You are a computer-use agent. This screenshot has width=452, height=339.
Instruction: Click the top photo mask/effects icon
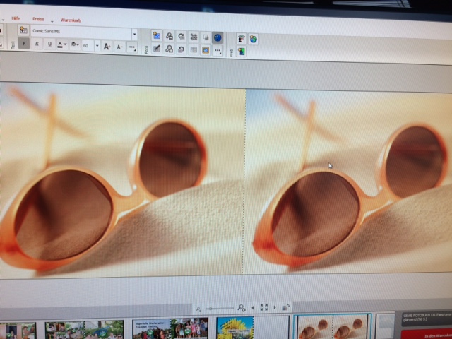tap(169, 36)
